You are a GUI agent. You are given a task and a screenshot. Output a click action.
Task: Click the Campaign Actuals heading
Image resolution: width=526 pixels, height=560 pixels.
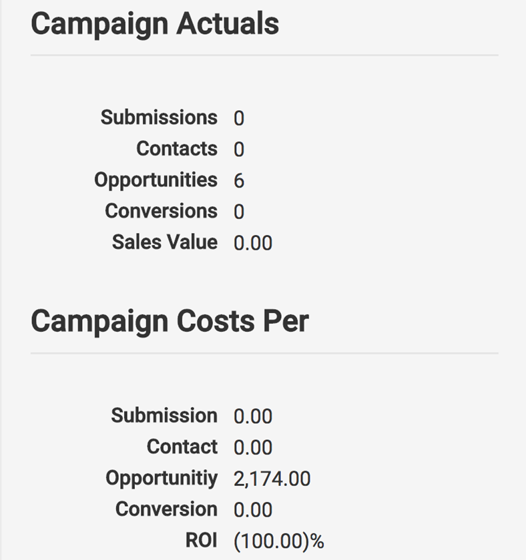pos(155,24)
